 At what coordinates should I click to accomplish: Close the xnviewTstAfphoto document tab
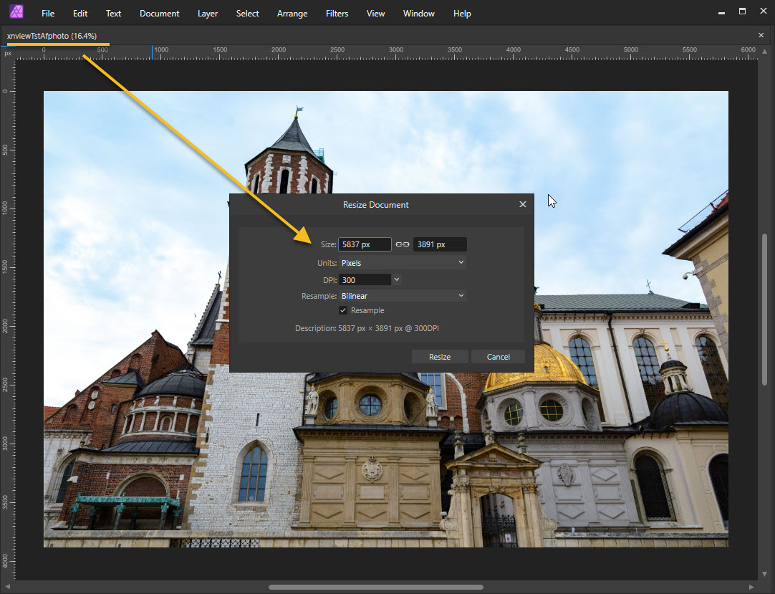coord(761,35)
